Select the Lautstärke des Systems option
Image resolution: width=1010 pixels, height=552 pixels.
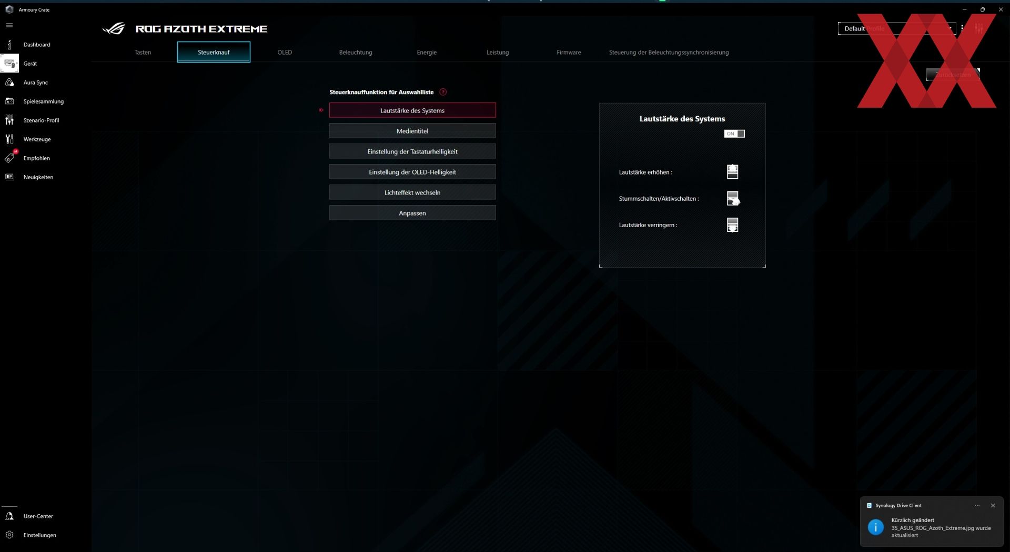pos(412,110)
